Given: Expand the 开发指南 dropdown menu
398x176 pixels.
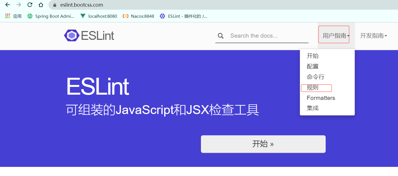Looking at the screenshot, I should [373, 36].
